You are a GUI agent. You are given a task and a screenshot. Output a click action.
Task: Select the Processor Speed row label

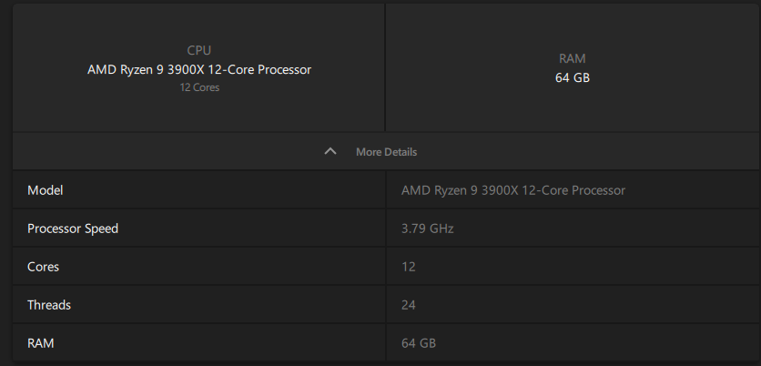point(73,229)
